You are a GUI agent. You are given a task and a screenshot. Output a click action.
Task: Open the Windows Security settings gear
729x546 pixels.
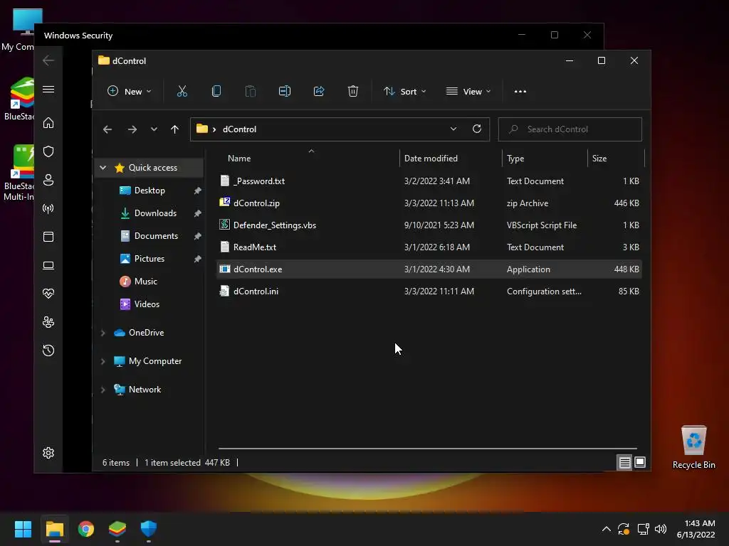point(48,453)
